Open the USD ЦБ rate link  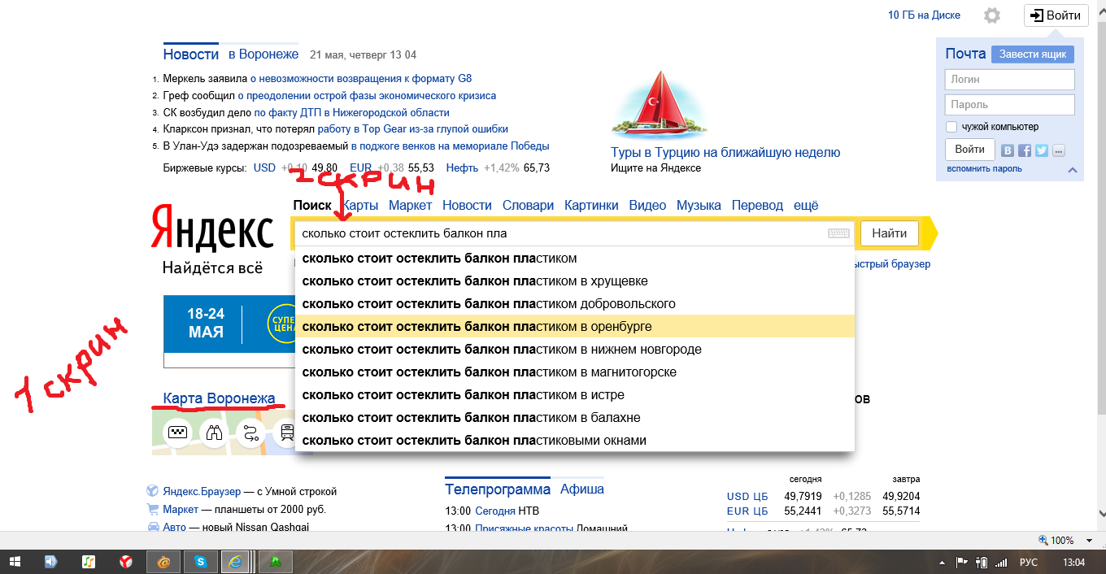coord(747,496)
